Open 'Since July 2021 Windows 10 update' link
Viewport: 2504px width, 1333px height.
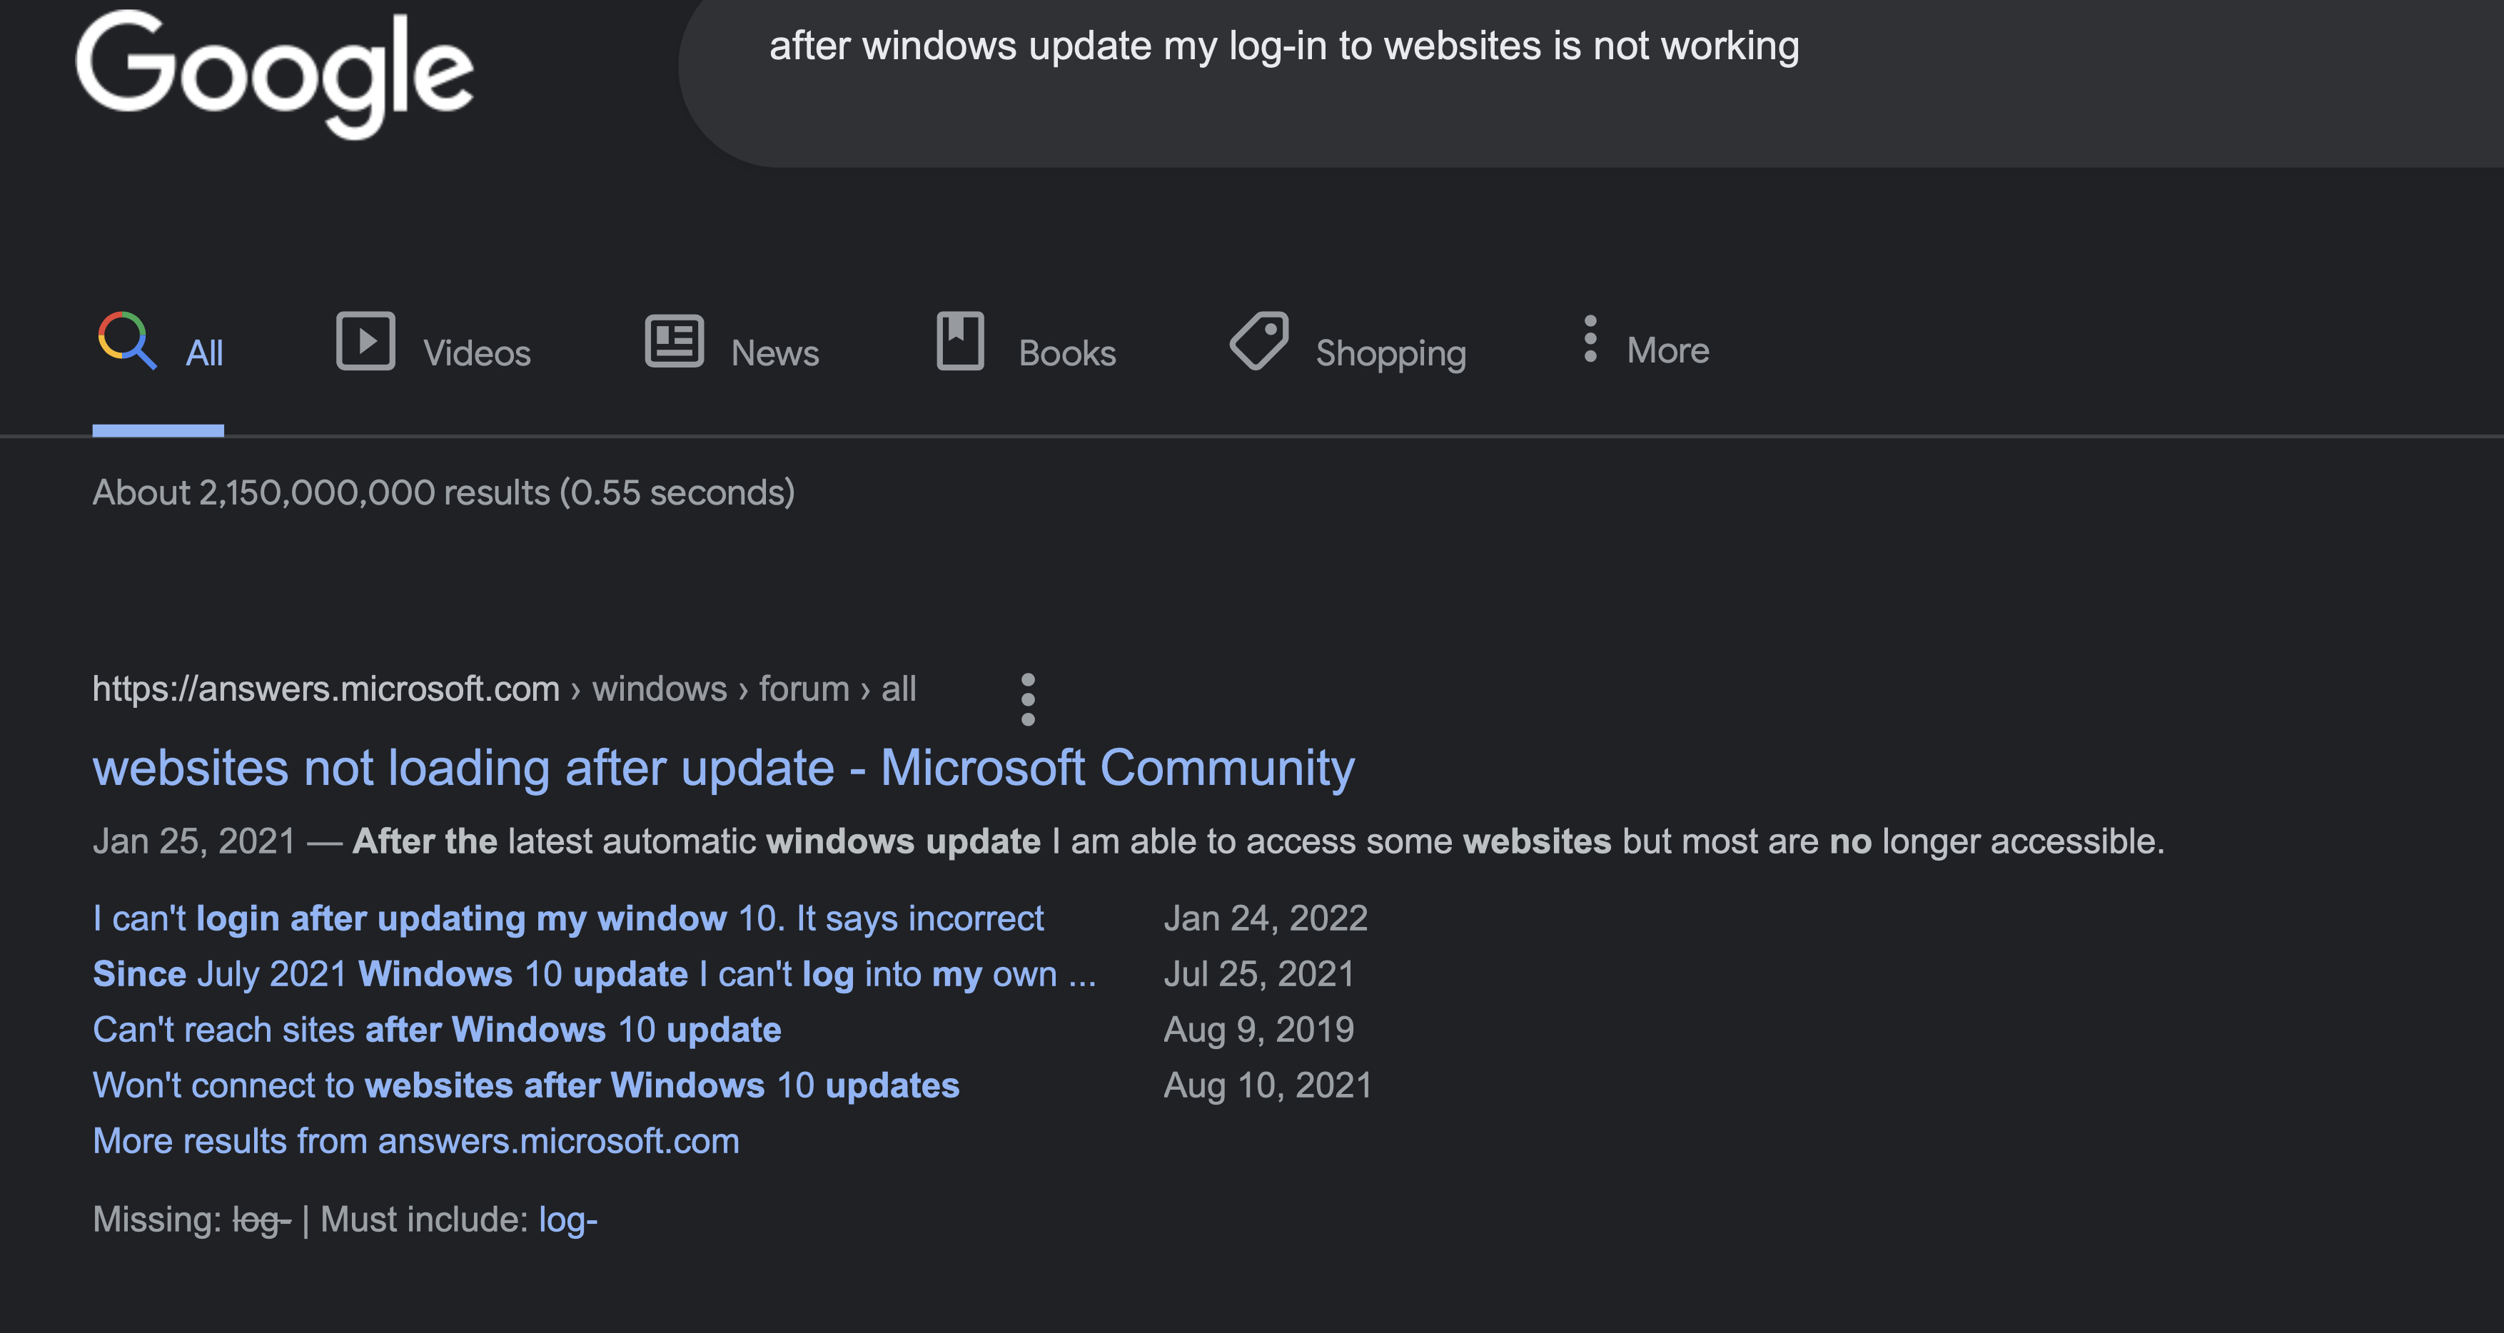click(594, 973)
